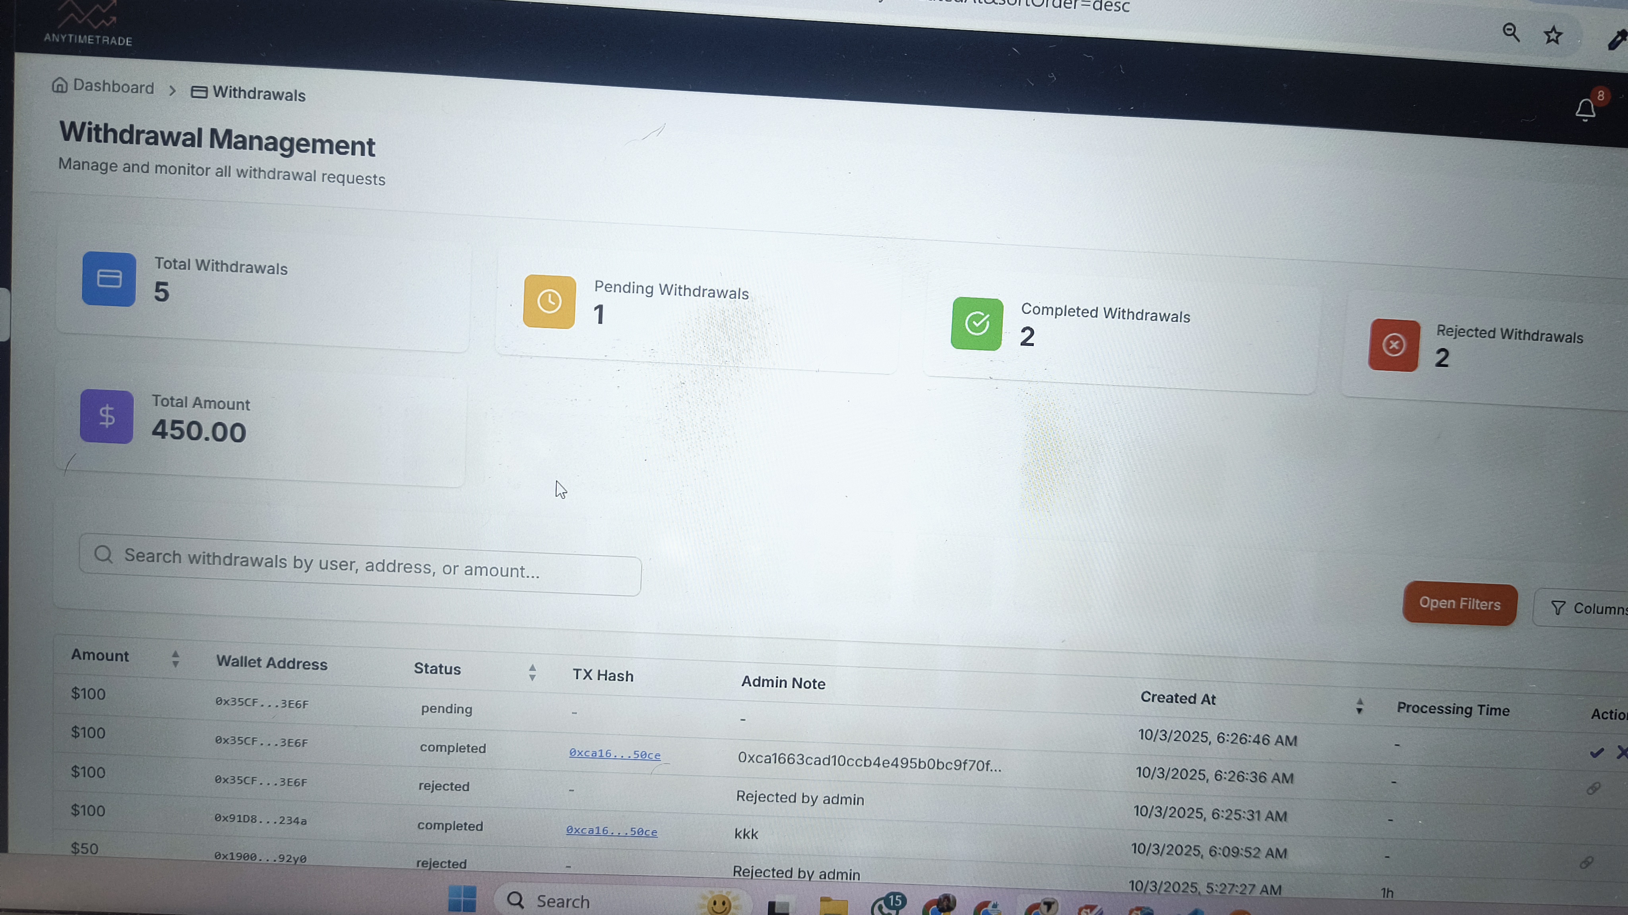
Task: Focus the Search withdrawals input field
Action: click(360, 565)
